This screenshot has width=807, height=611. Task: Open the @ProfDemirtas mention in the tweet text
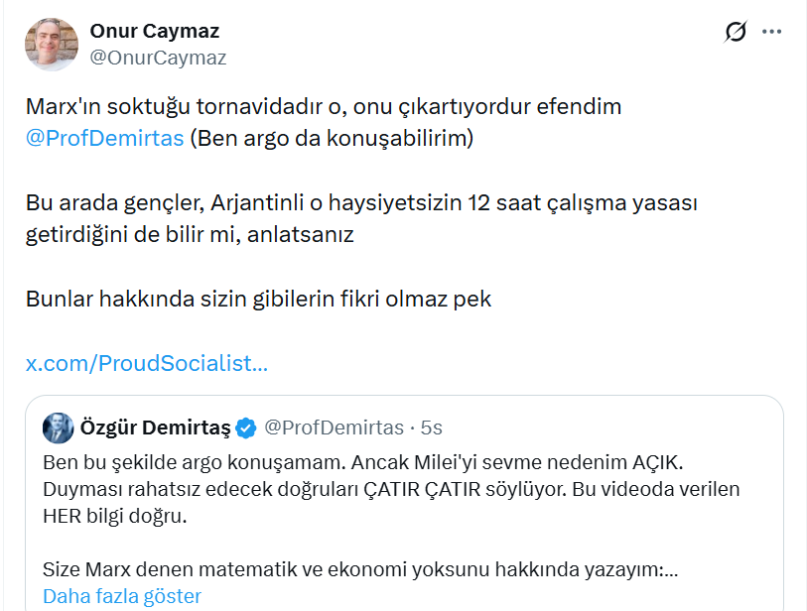coord(104,138)
